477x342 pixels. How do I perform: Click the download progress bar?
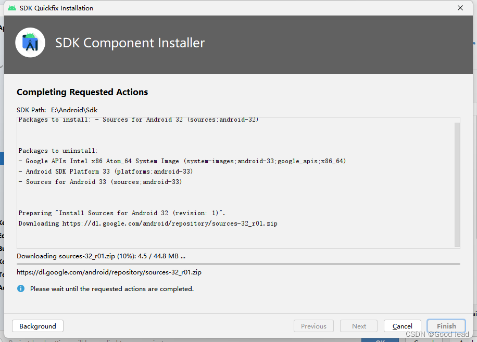pos(238,264)
